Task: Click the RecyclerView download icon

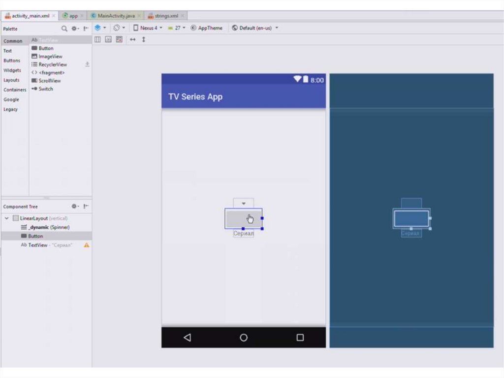Action: click(87, 64)
